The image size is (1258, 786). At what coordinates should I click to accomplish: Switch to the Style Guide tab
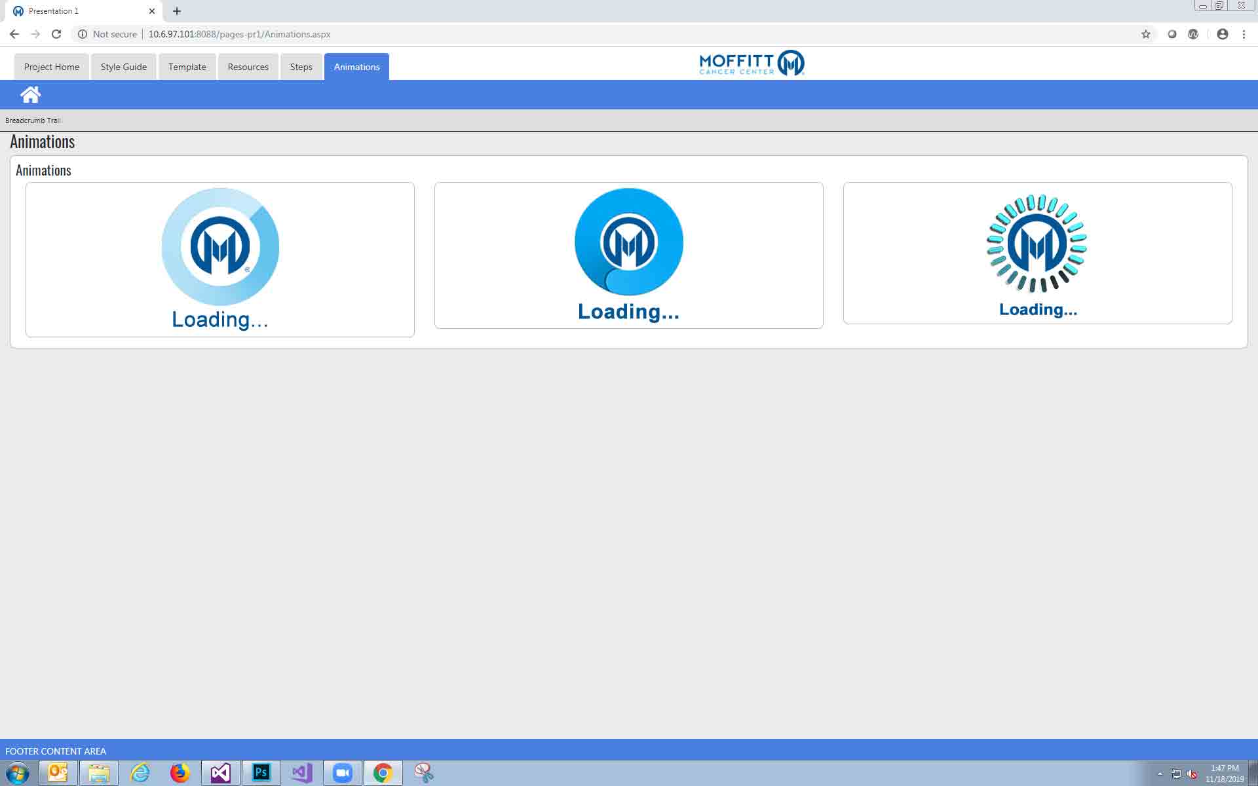pos(123,67)
